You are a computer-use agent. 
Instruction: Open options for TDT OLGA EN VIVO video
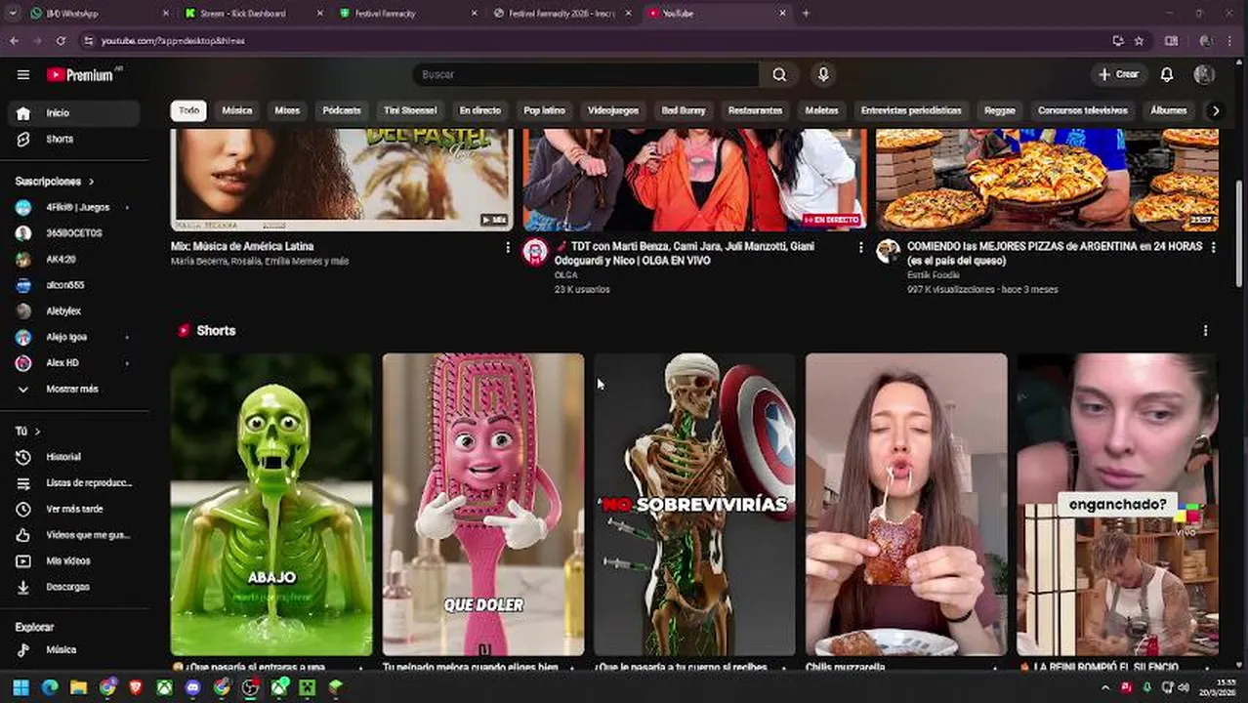tap(860, 248)
